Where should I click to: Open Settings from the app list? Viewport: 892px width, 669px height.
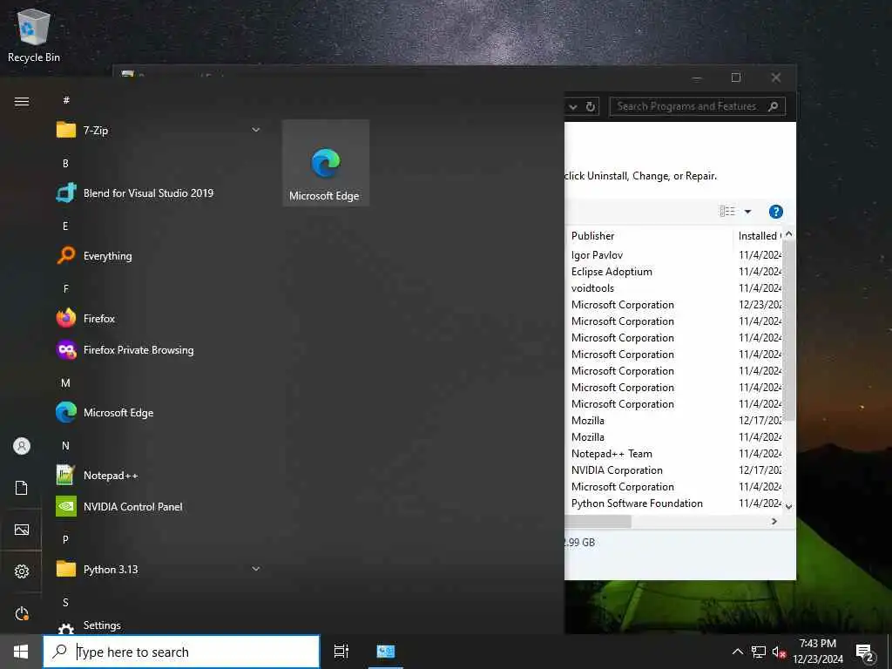[159, 625]
